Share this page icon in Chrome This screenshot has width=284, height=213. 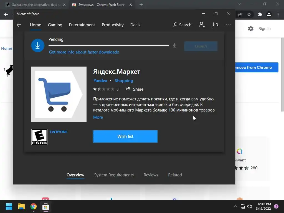click(240, 14)
